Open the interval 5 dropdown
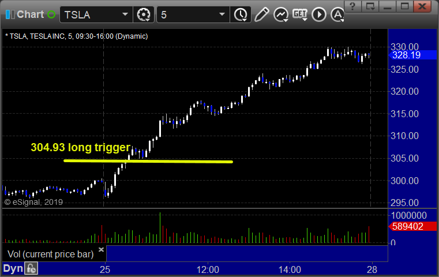 (x=222, y=14)
